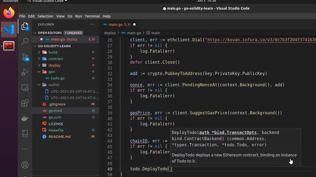Click Activities in the top bar
Viewport: 316px width, 177px height.
[x=10, y=1]
